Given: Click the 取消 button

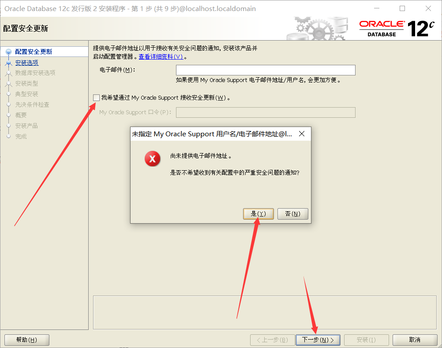Looking at the screenshot, I should (x=415, y=340).
